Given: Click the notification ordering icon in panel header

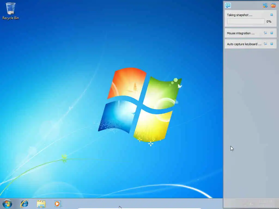Looking at the screenshot, I should pyautogui.click(x=265, y=5).
